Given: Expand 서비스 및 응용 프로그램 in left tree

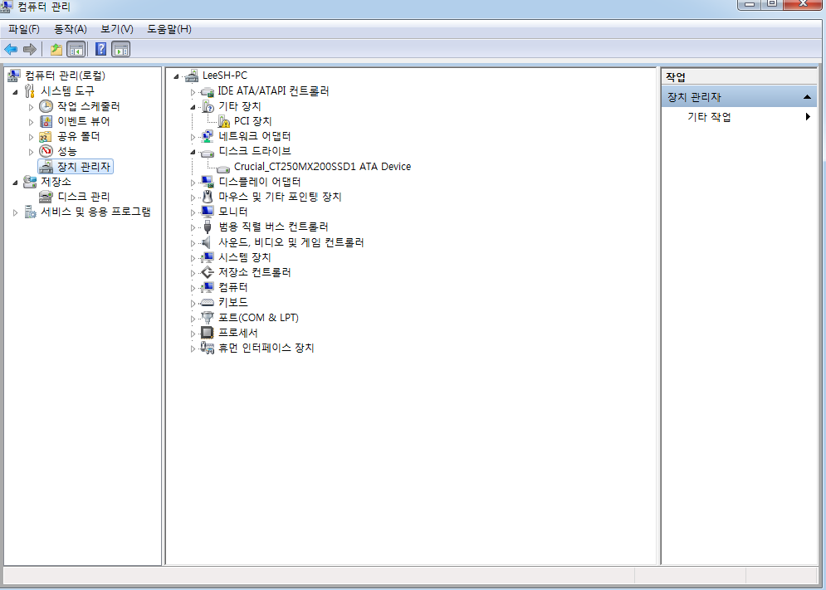Looking at the screenshot, I should (x=15, y=212).
